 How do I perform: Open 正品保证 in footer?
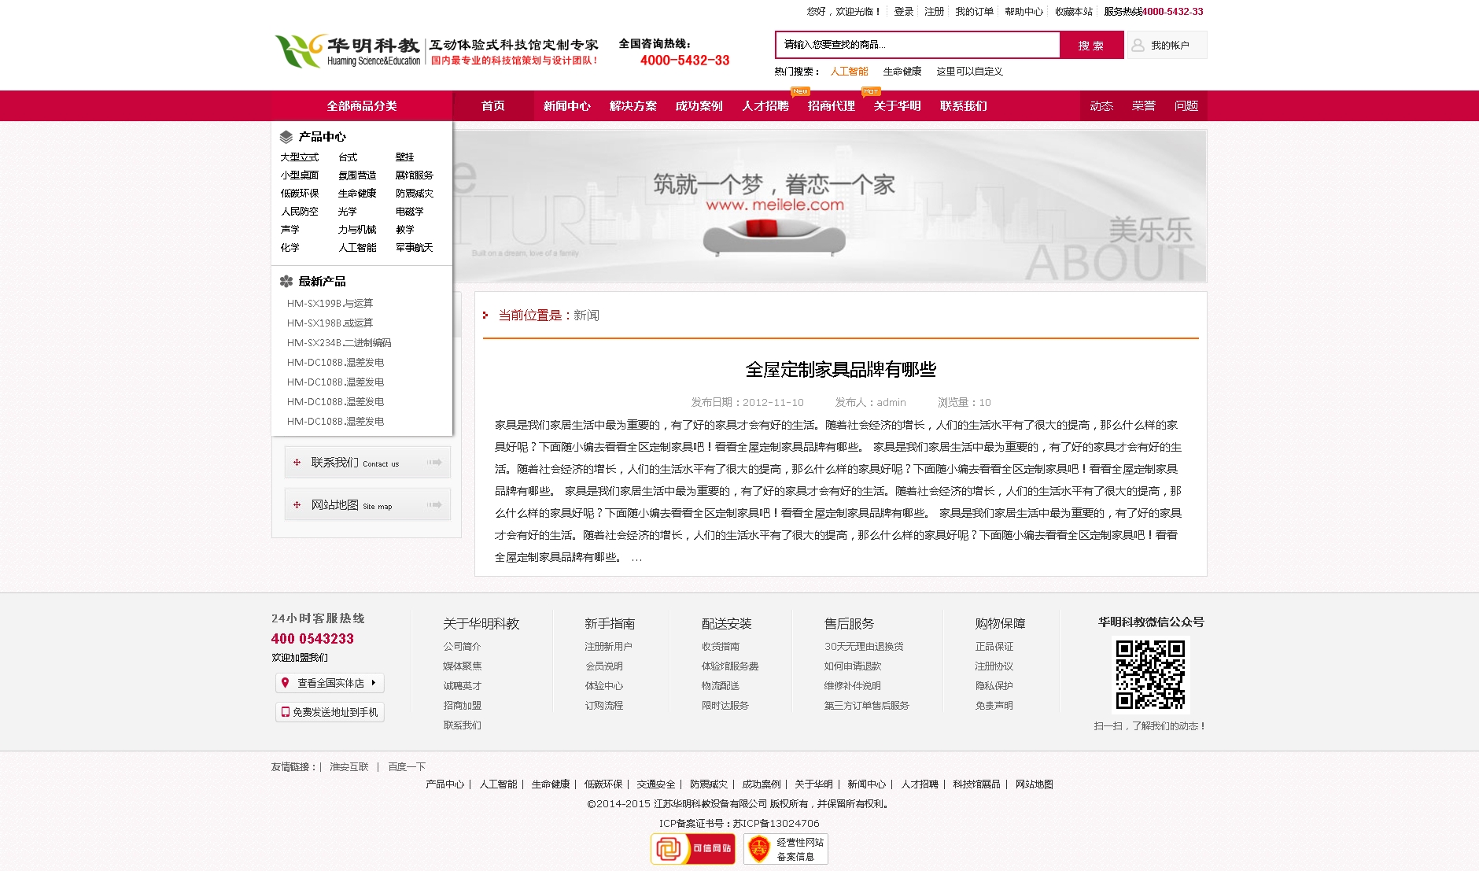[x=994, y=647]
